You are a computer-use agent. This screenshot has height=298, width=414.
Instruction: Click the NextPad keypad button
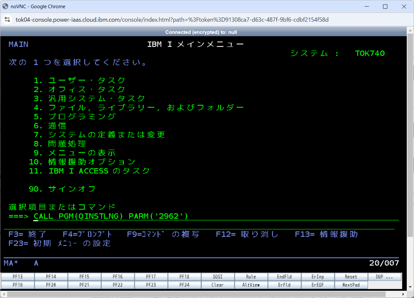pyautogui.click(x=351, y=285)
